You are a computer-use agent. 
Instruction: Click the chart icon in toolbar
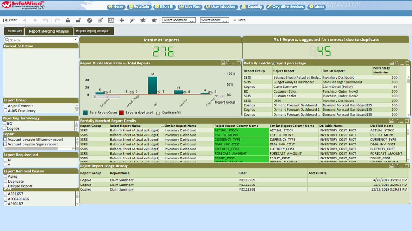(111, 20)
